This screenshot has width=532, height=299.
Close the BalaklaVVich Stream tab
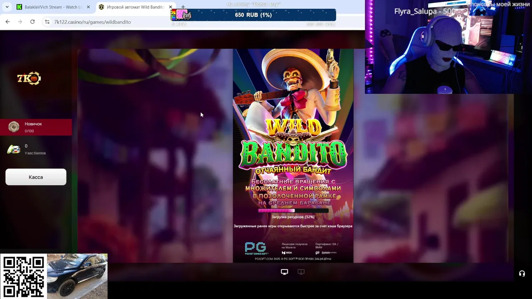coord(88,7)
